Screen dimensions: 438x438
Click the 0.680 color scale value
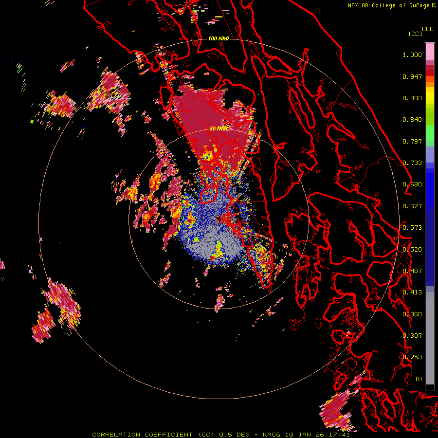pyautogui.click(x=412, y=184)
